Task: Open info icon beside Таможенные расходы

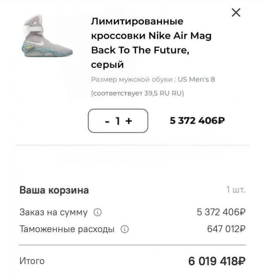Action: point(124,229)
